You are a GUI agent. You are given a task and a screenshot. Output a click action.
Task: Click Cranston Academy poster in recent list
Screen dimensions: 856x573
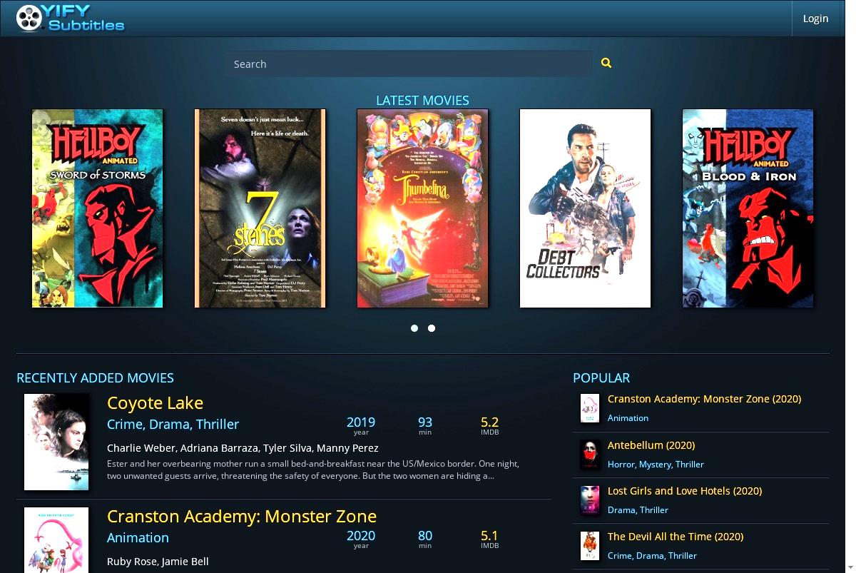[56, 540]
